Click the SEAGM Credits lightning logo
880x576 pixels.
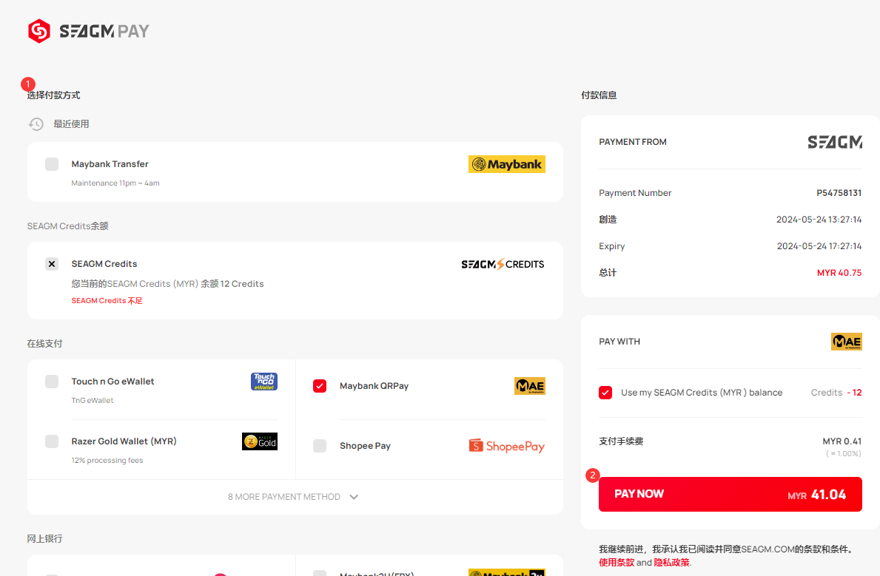503,264
